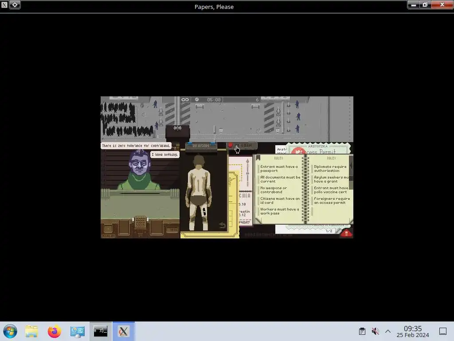Click the return arrow on body scan photo

click(x=222, y=225)
